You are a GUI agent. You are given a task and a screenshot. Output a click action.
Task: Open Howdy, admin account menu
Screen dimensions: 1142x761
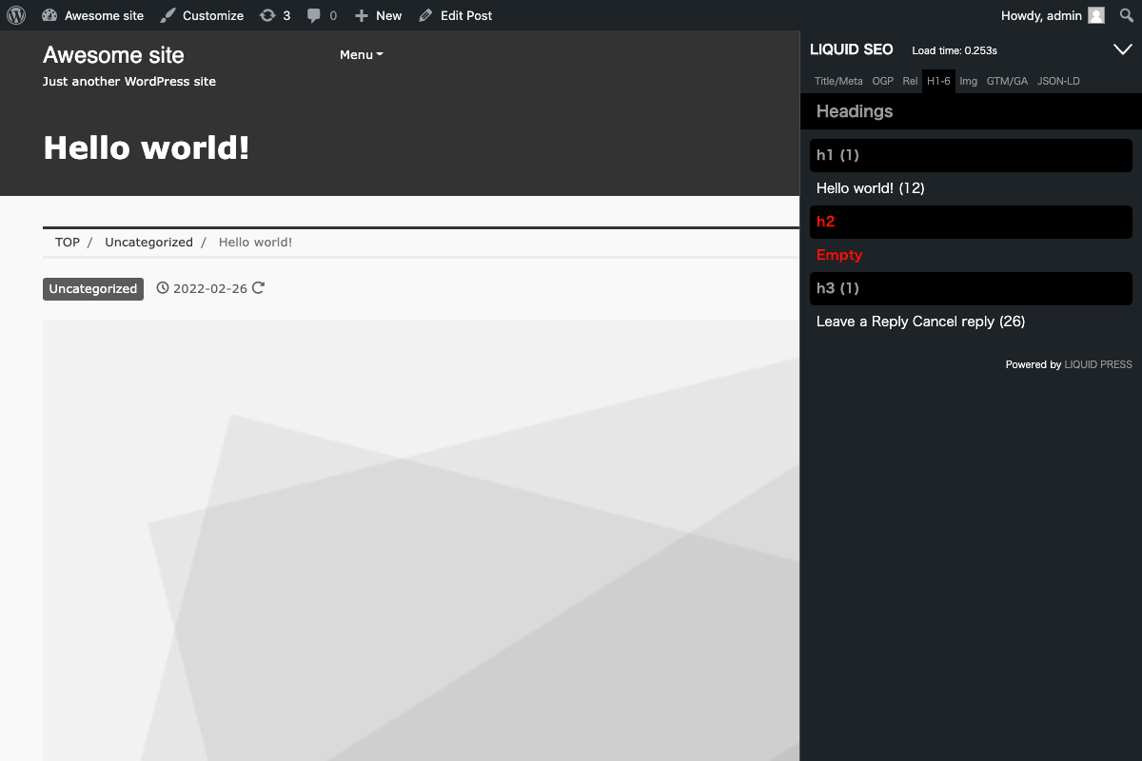pos(1053,15)
